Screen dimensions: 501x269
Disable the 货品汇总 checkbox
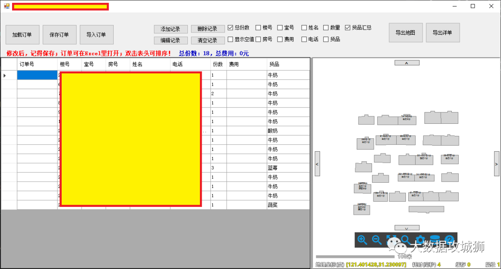[348, 28]
